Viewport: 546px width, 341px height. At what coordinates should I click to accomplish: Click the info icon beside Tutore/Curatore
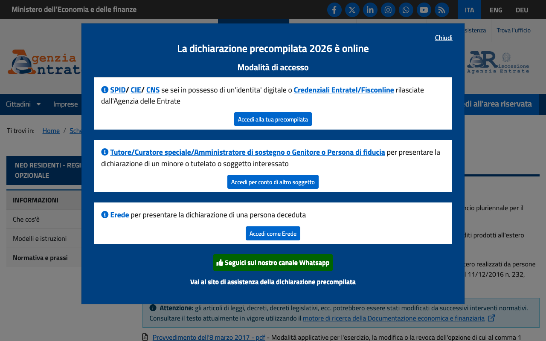pos(105,152)
